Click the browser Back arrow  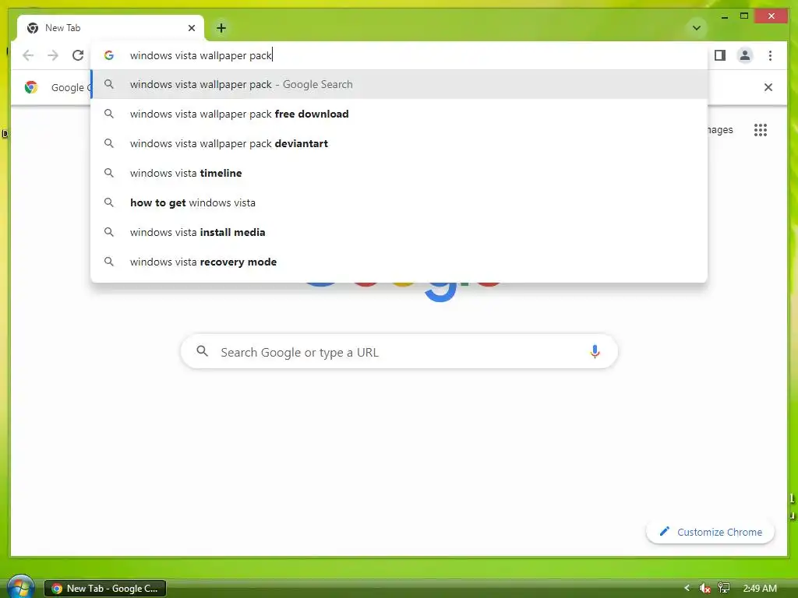[x=28, y=55]
